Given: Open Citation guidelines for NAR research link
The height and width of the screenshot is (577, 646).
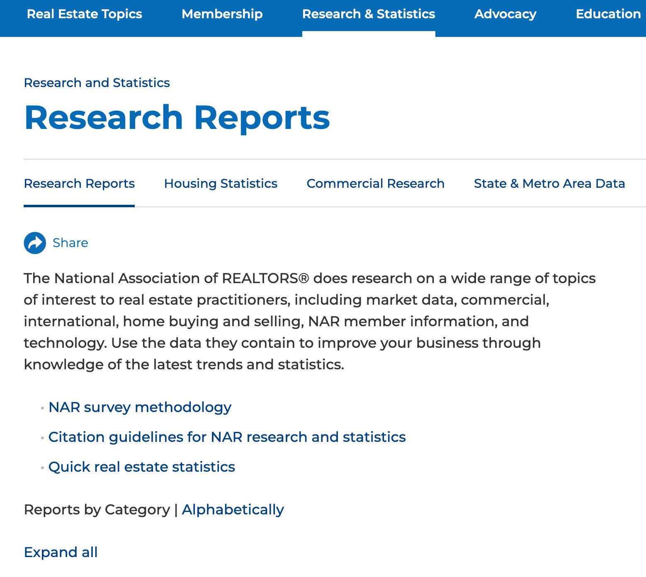Looking at the screenshot, I should coord(227,437).
